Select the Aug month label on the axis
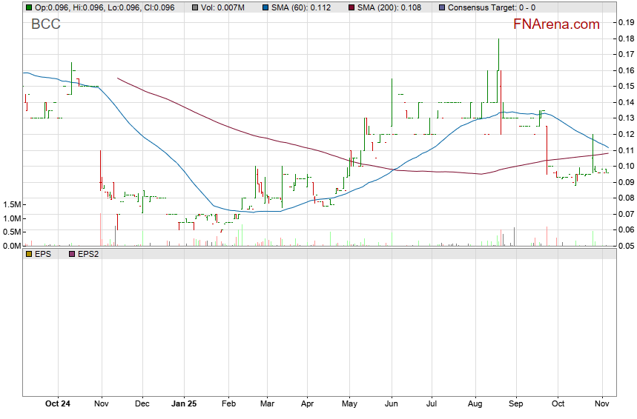637x419 pixels. 475,403
